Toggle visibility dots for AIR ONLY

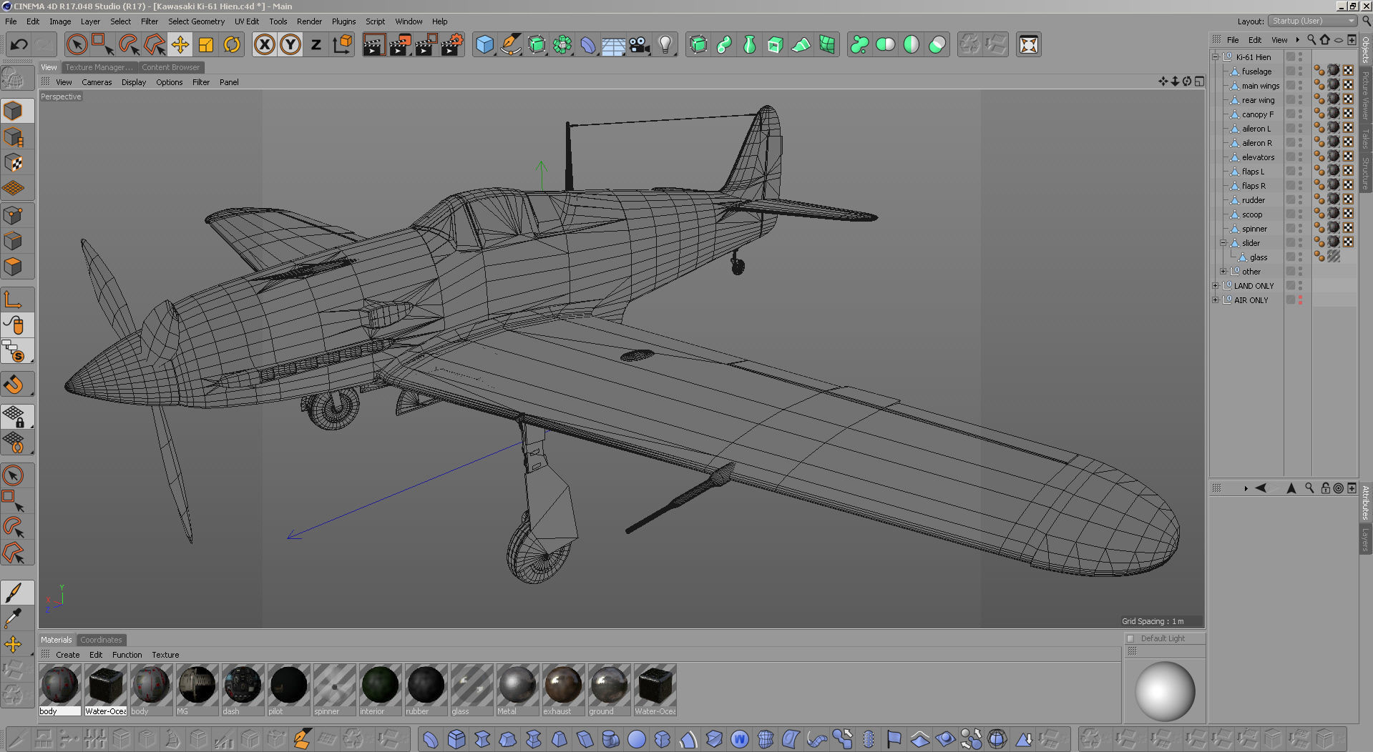[x=1300, y=300]
